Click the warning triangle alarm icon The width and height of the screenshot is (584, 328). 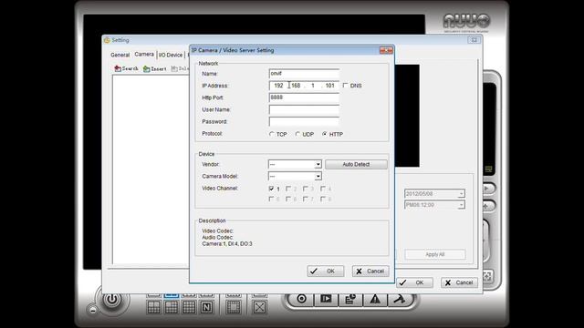[x=375, y=299]
